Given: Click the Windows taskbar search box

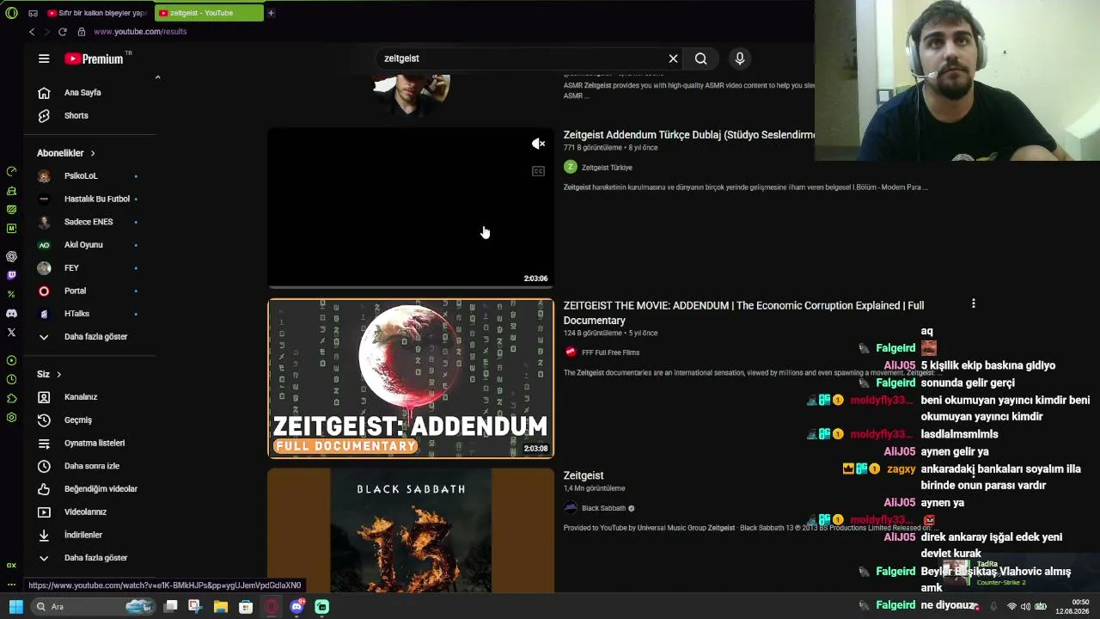Looking at the screenshot, I should [93, 607].
